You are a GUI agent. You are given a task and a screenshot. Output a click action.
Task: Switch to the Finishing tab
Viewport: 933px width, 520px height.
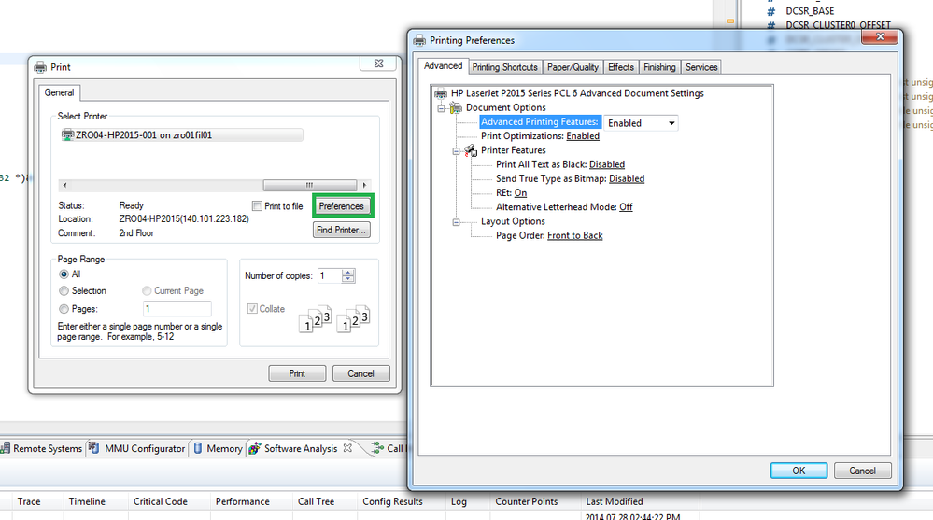tap(659, 67)
